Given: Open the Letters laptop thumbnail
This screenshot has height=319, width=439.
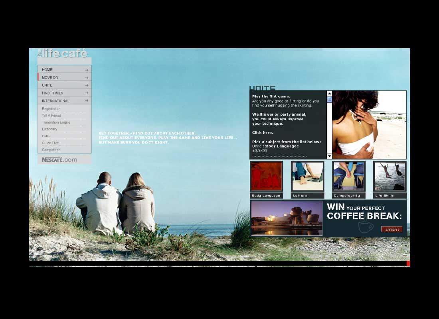Looking at the screenshot, I should [307, 176].
